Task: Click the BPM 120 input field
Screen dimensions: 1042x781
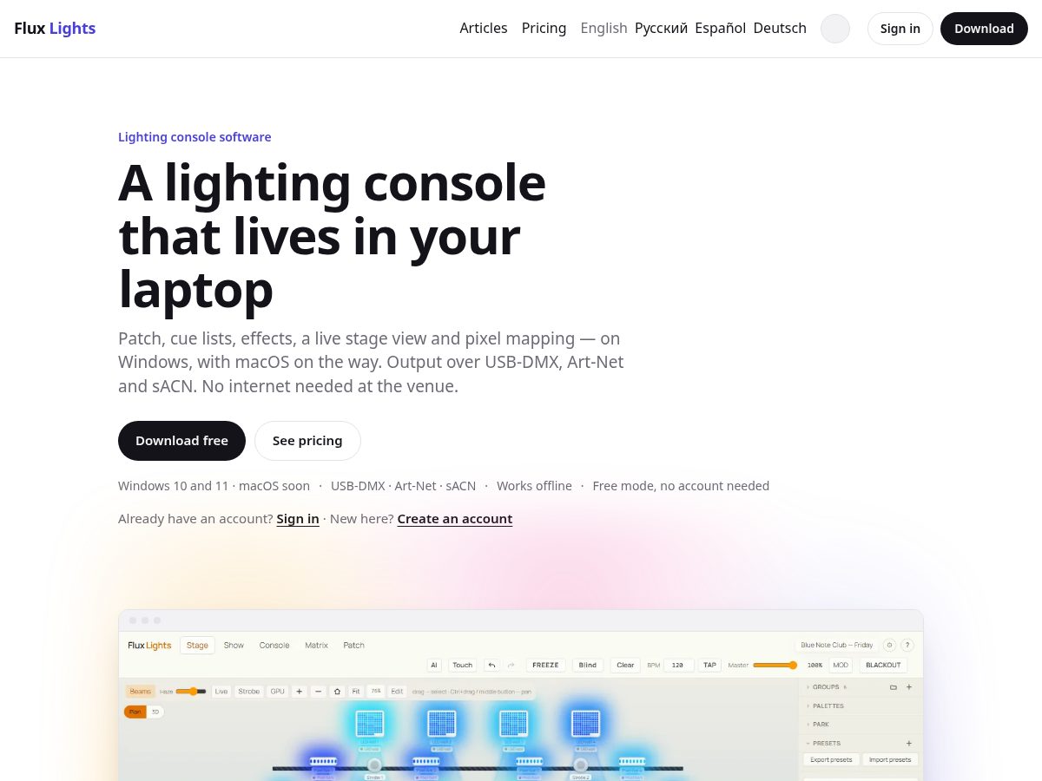Action: [678, 666]
